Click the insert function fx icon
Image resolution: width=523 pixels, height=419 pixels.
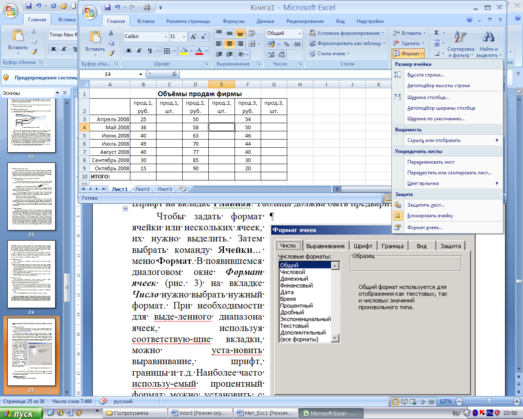(x=174, y=74)
